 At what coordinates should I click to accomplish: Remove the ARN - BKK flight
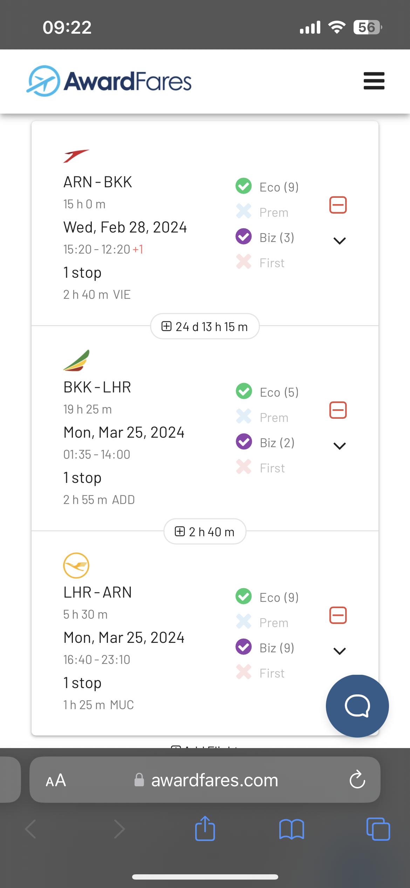point(338,205)
